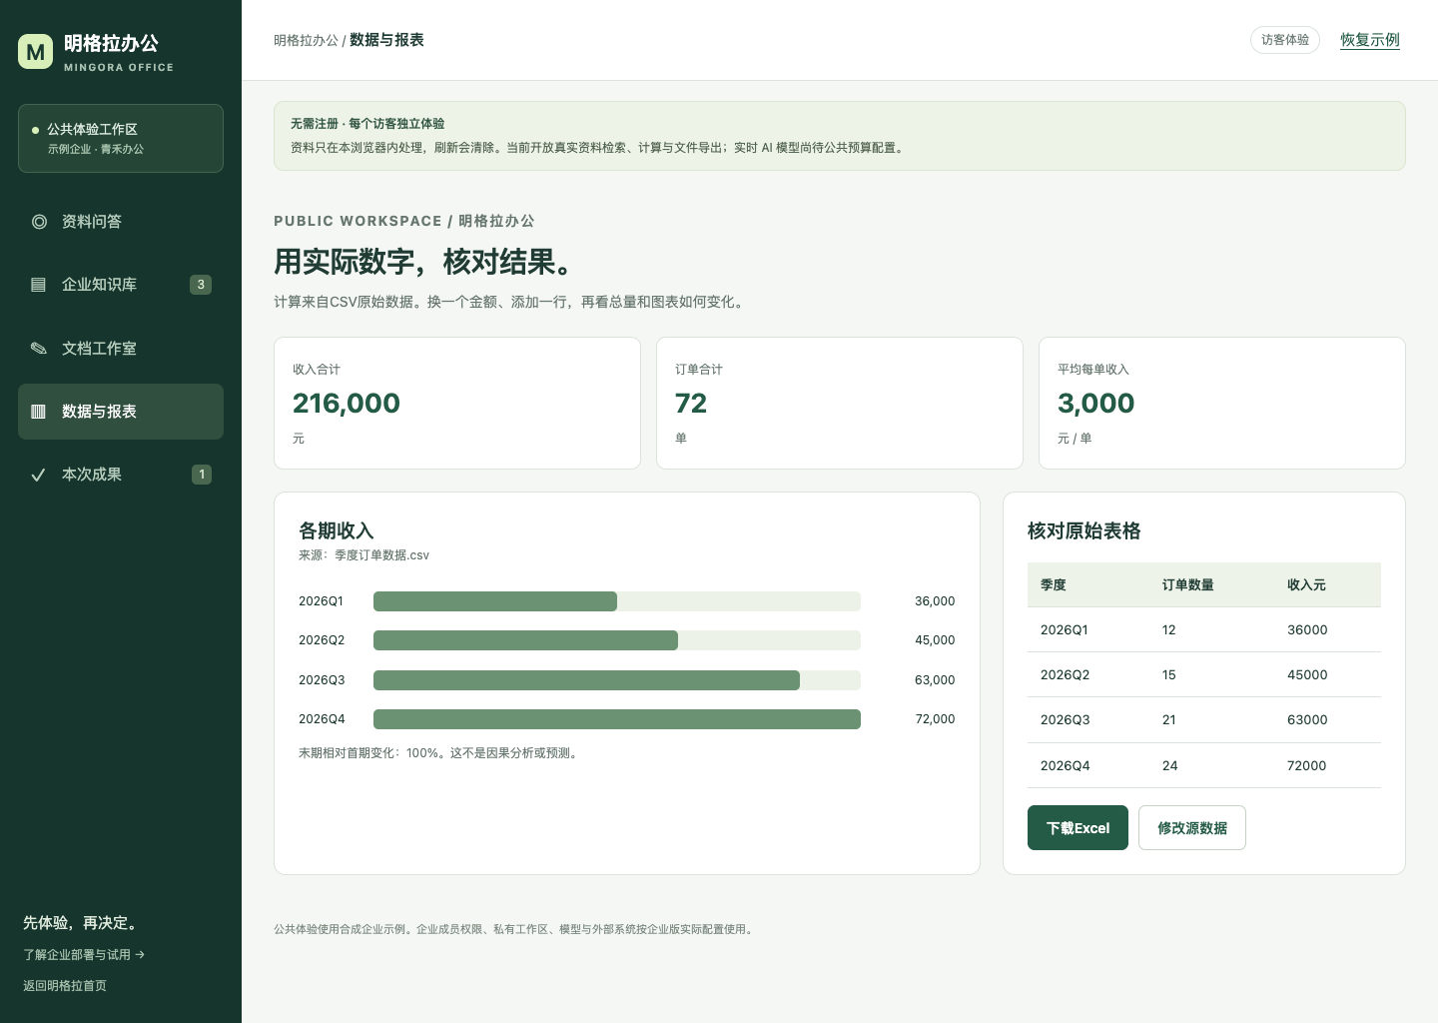This screenshot has width=1438, height=1023.
Task: Click the 2026Q4 revenue bar
Action: pyautogui.click(x=617, y=719)
